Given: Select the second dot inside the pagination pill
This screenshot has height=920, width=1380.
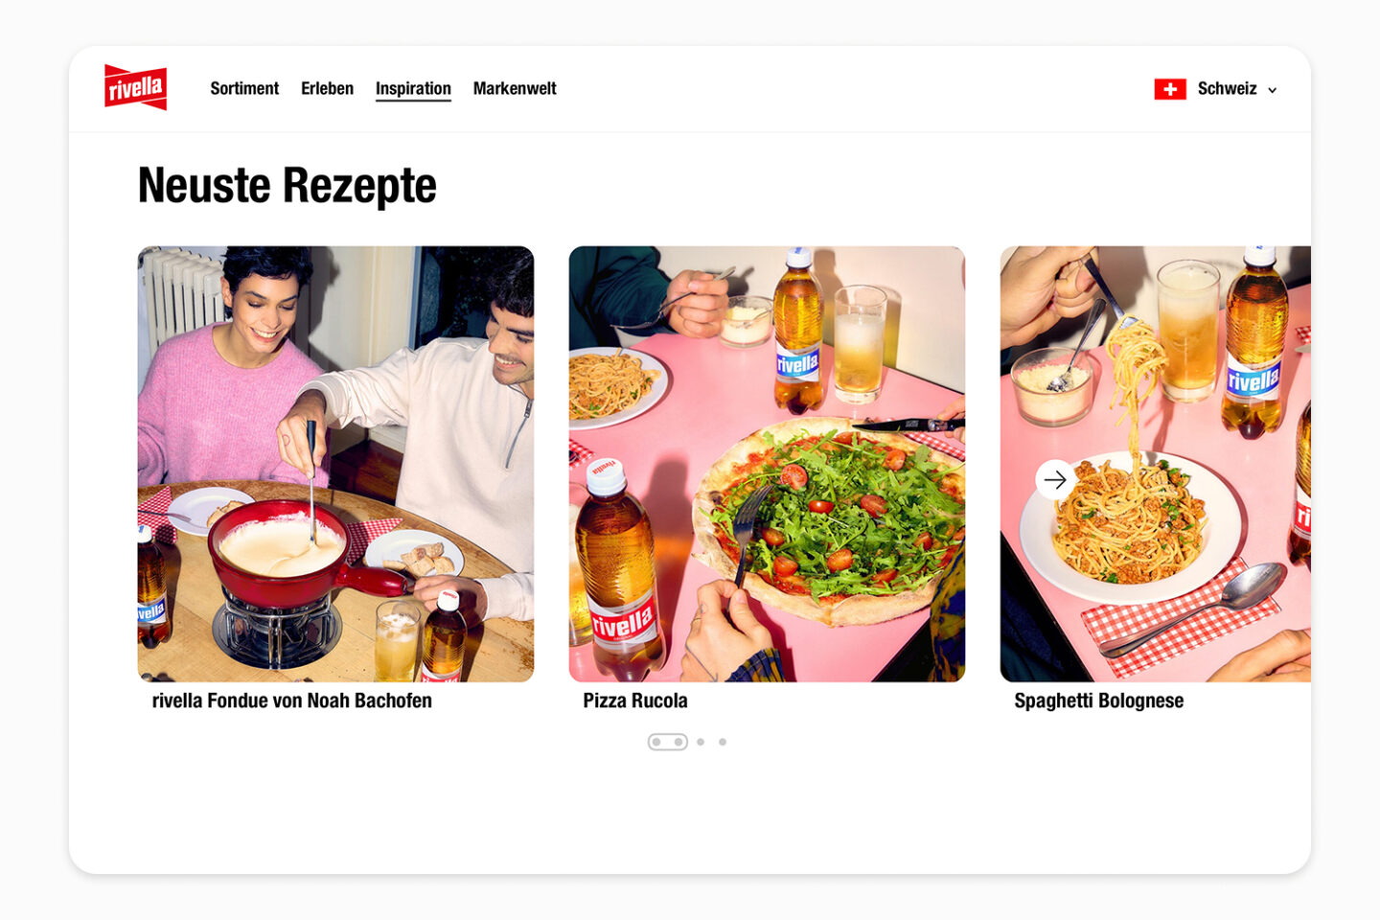Looking at the screenshot, I should [x=678, y=742].
